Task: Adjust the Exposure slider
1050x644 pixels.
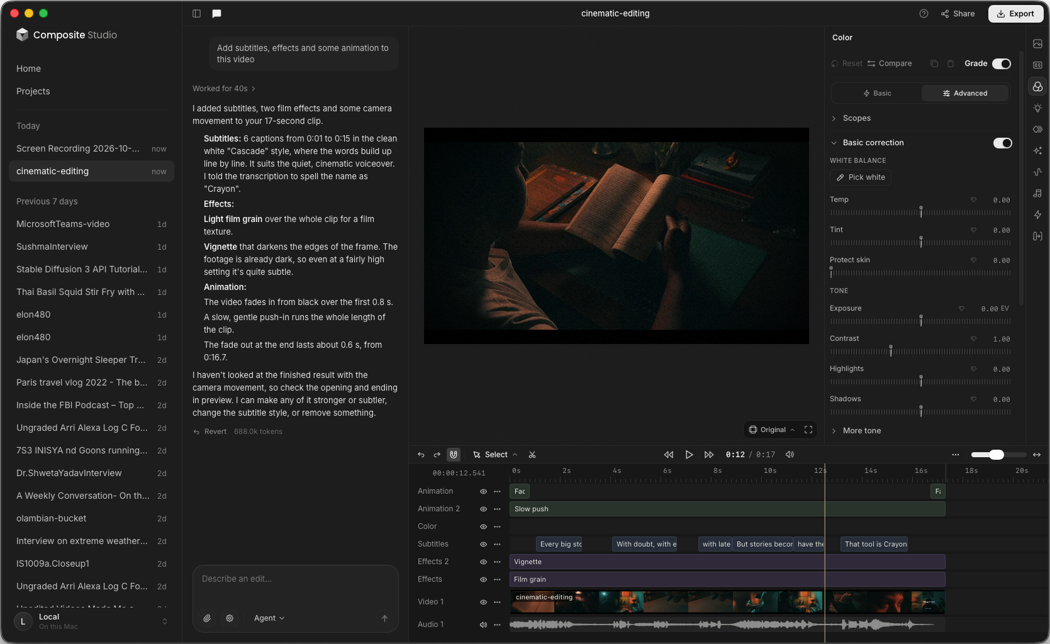Action: click(x=920, y=321)
